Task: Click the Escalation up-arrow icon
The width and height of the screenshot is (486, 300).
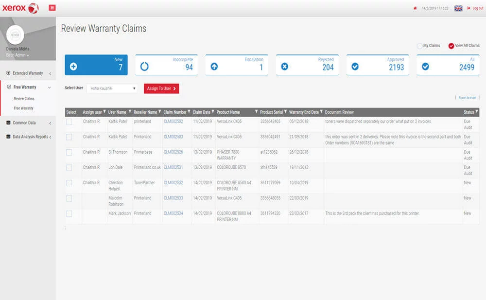Action: pyautogui.click(x=214, y=67)
